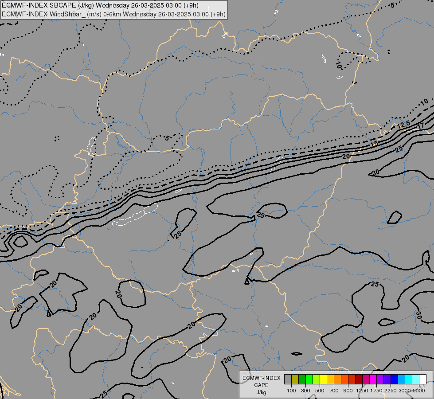
Task: Click the 100 value under the legend
Action: click(x=291, y=391)
